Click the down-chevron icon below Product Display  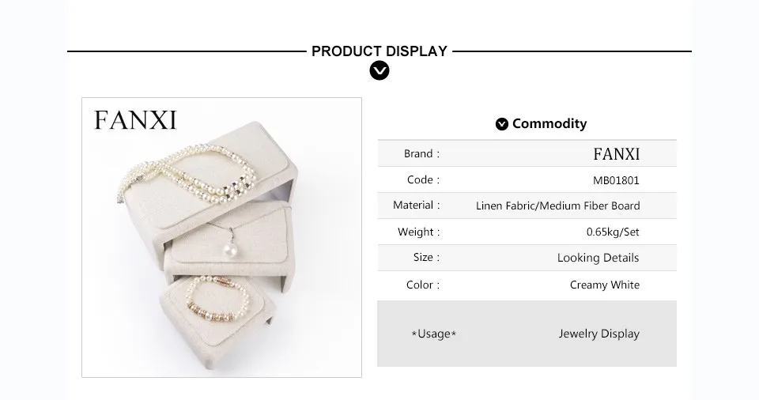(x=379, y=71)
